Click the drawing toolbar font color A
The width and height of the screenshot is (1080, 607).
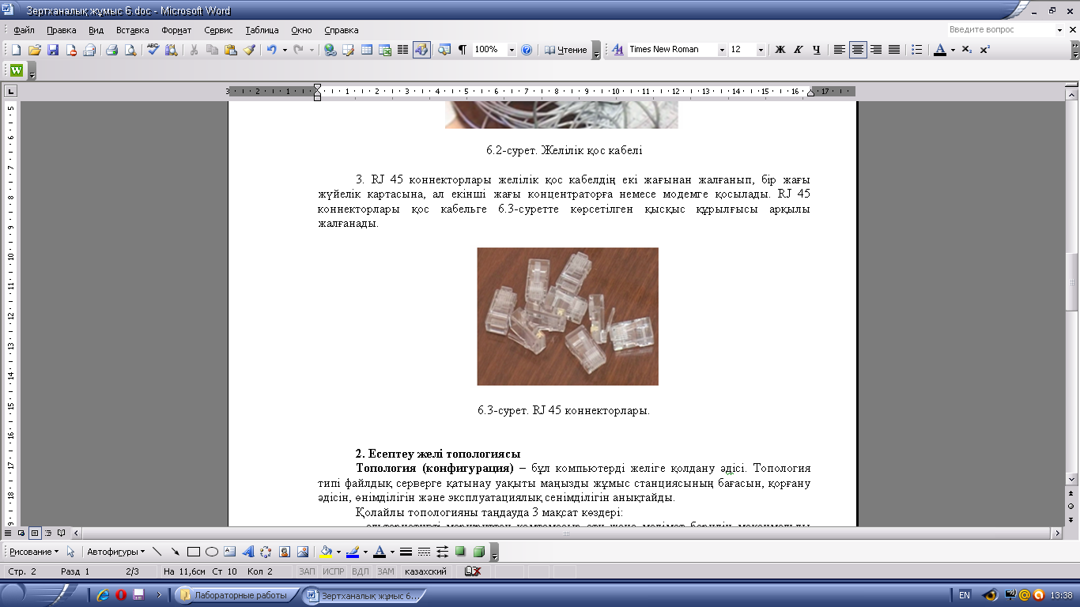click(380, 552)
